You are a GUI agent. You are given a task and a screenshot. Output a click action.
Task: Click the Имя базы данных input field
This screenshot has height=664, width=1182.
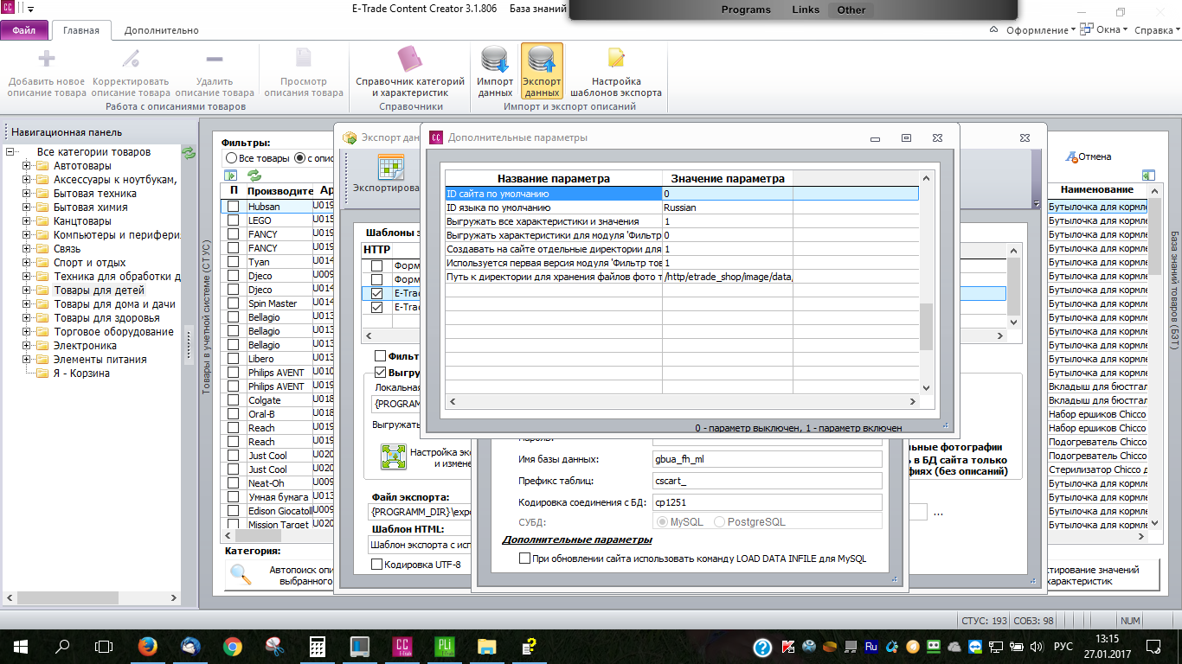[x=768, y=460]
